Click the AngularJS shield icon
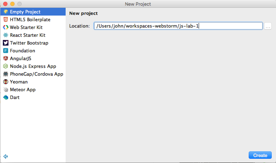This screenshot has width=276, height=163. click(6, 58)
